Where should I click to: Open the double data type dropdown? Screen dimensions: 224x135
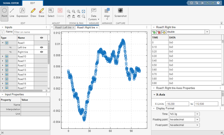207,32
